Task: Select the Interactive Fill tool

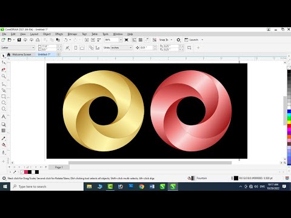Action: coord(4,145)
